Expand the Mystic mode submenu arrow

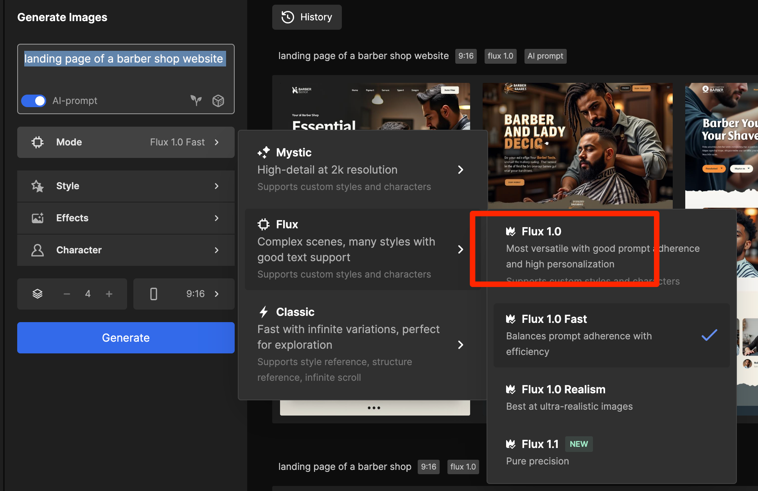click(460, 170)
